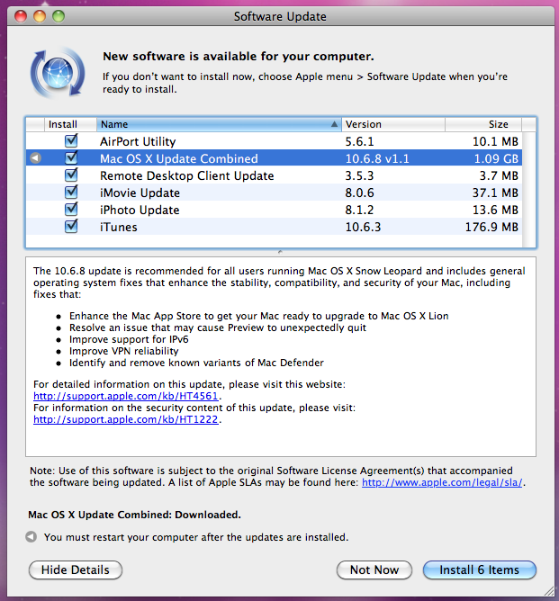559x601 pixels.
Task: Click the Not Now button
Action: (374, 570)
